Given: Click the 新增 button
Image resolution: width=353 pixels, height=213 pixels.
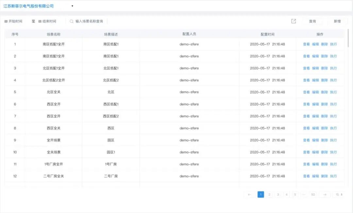Looking at the screenshot, I should 337,21.
